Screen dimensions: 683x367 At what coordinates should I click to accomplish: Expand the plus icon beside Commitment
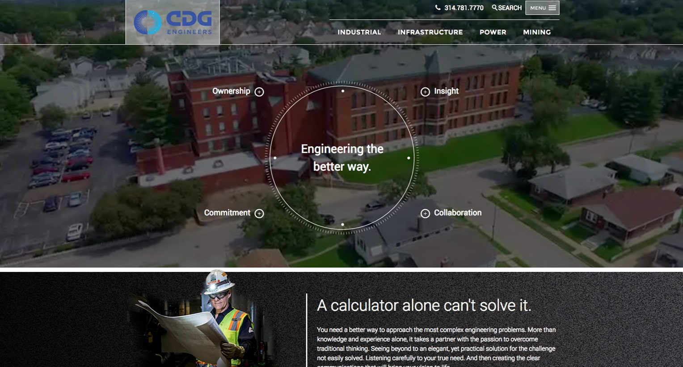[259, 214]
